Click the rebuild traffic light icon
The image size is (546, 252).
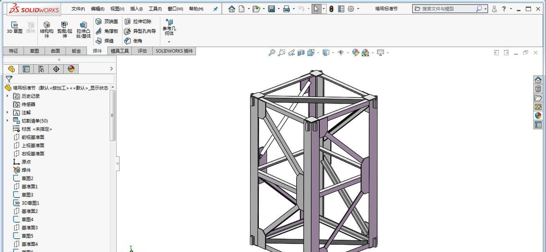(331, 9)
